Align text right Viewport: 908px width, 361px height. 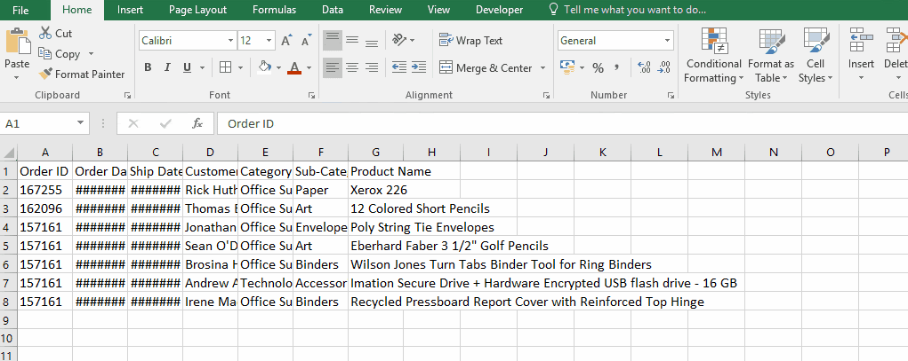coord(371,67)
